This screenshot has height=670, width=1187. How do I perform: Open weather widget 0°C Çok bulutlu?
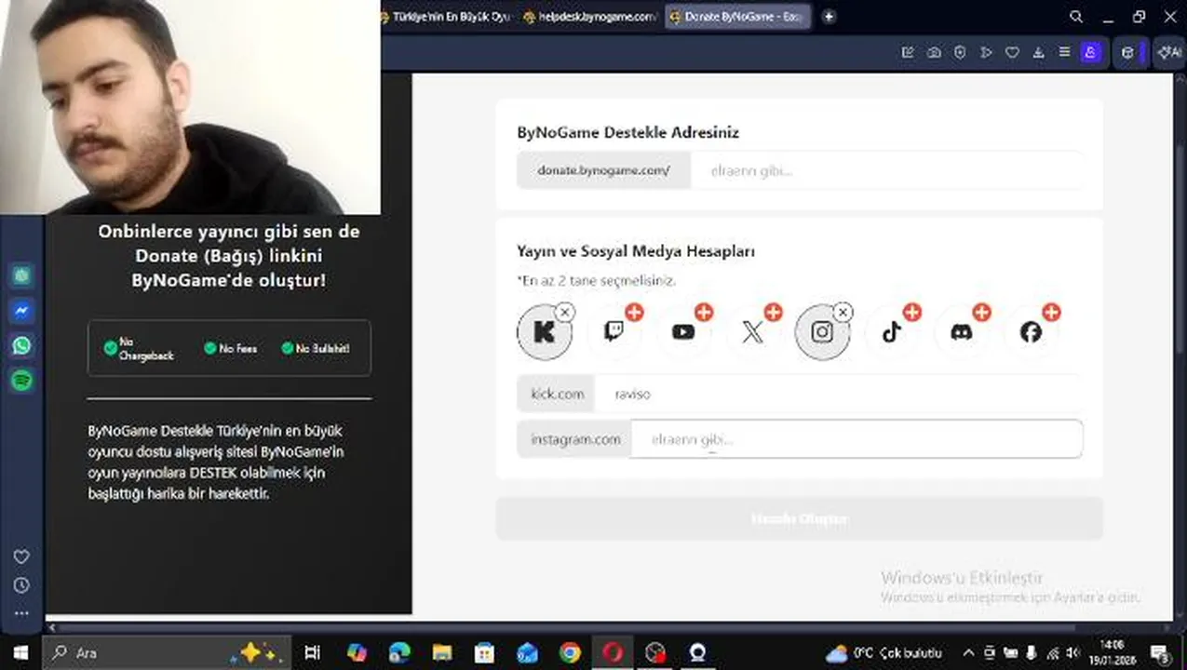point(884,653)
